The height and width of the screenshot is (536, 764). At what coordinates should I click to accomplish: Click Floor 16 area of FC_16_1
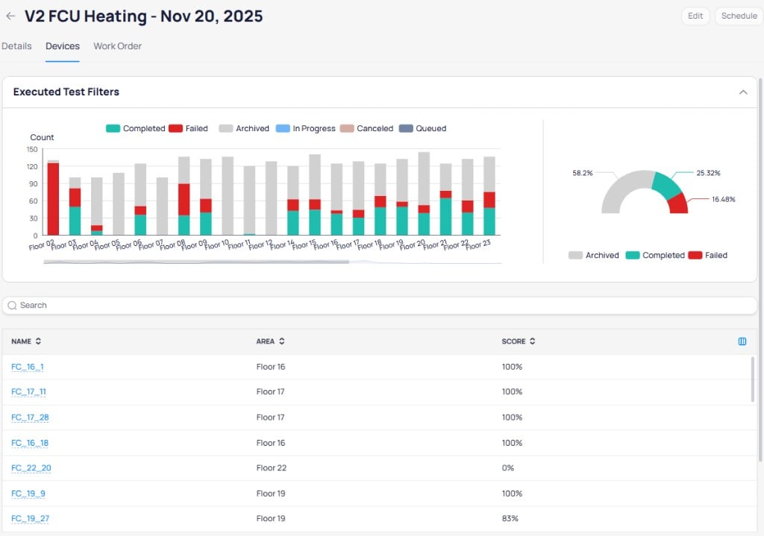pyautogui.click(x=271, y=367)
